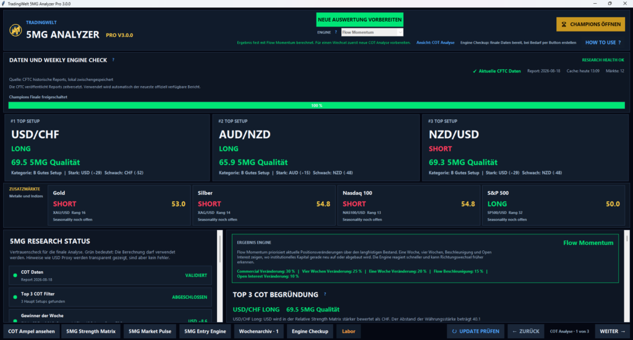Open the HOW TO USE link

click(603, 43)
